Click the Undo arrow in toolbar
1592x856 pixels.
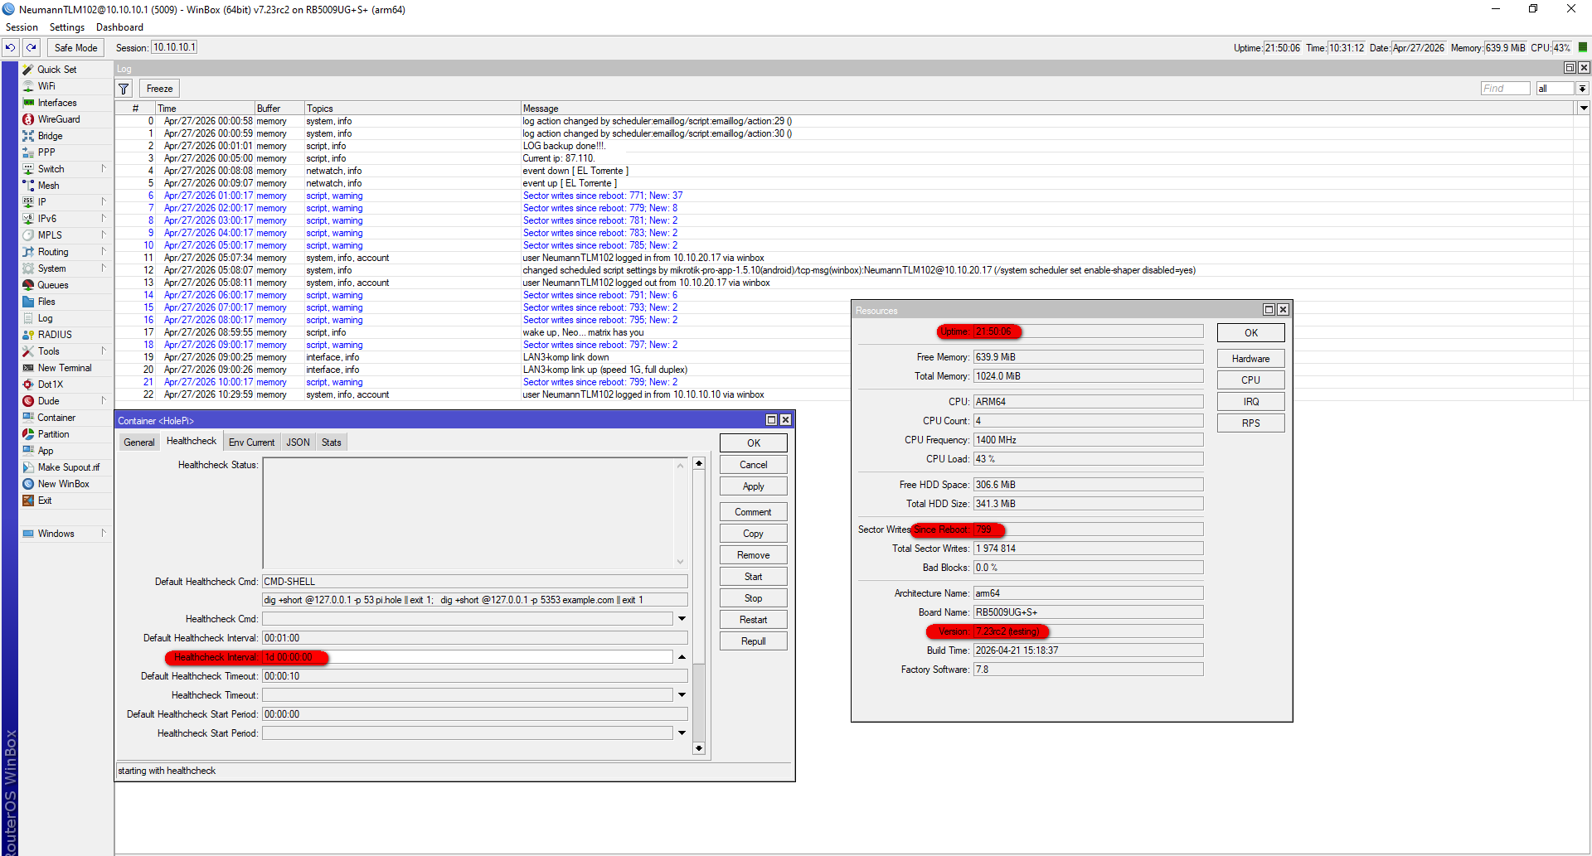click(x=10, y=48)
